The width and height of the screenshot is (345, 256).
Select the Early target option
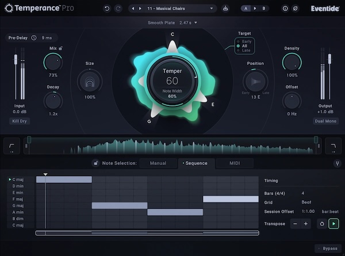[x=244, y=41]
